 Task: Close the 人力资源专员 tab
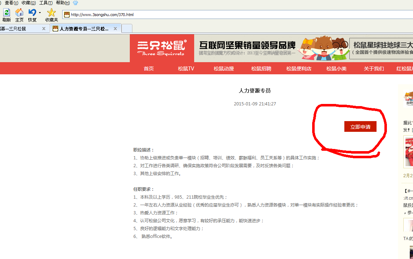[x=115, y=29]
